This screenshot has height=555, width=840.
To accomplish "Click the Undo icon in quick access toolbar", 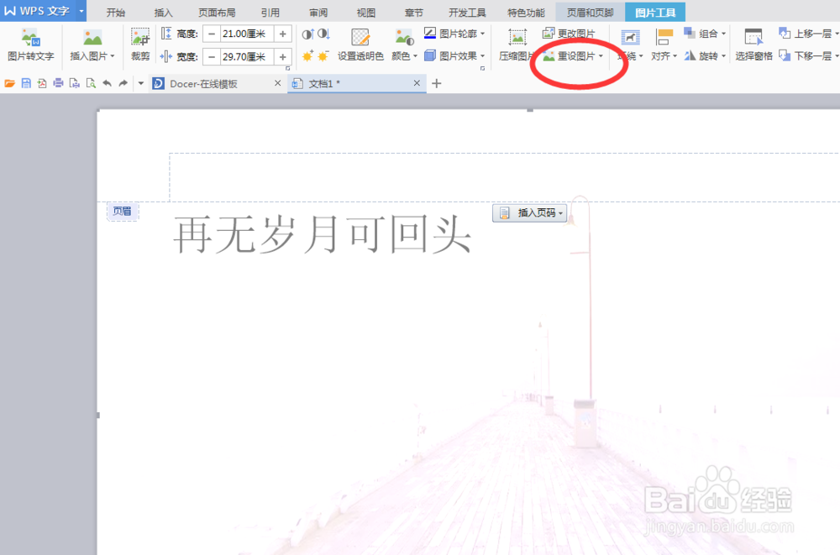I will (107, 82).
